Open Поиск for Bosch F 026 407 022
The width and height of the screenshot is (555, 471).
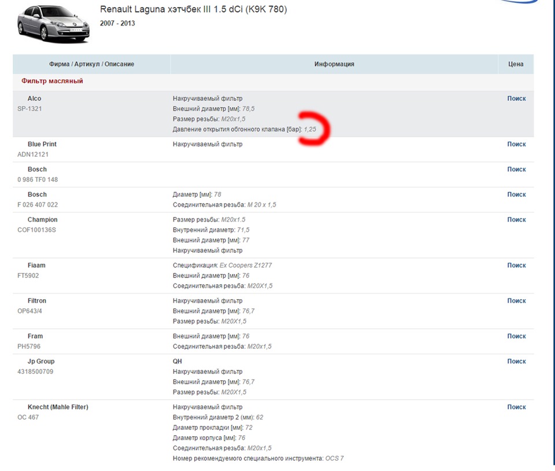click(x=516, y=194)
